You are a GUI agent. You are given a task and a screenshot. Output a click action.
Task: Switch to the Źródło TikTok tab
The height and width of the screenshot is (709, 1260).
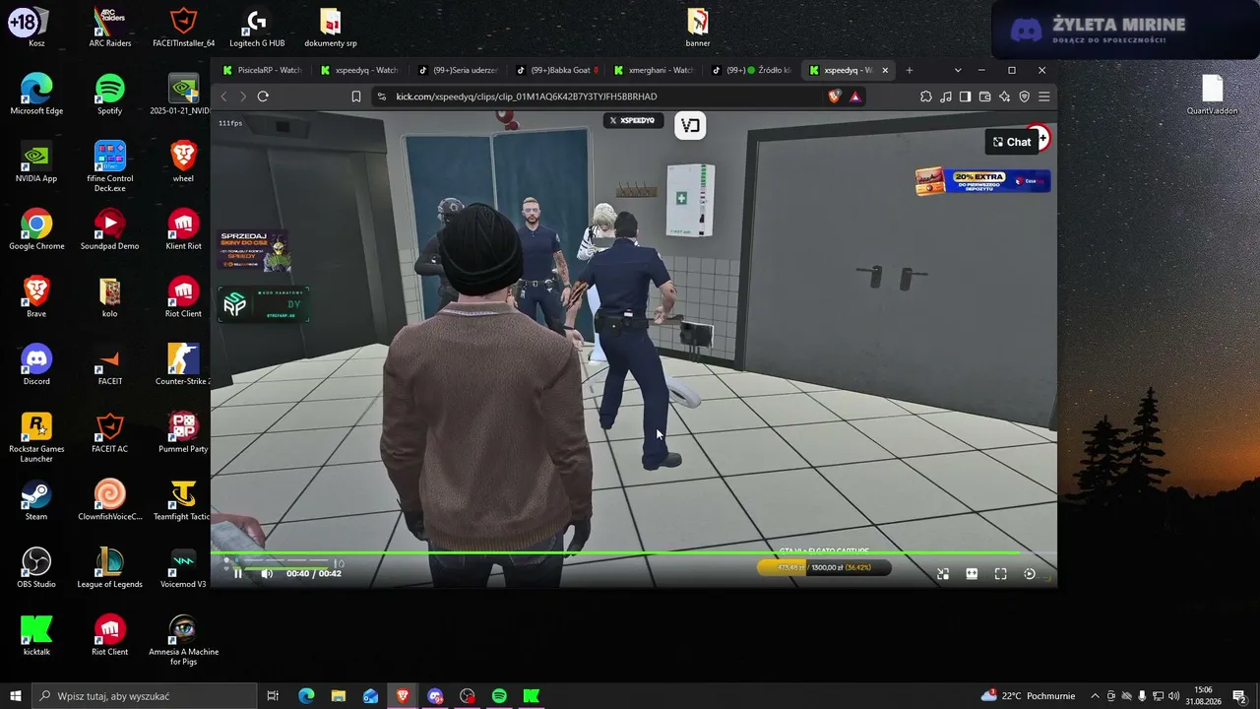pos(750,70)
